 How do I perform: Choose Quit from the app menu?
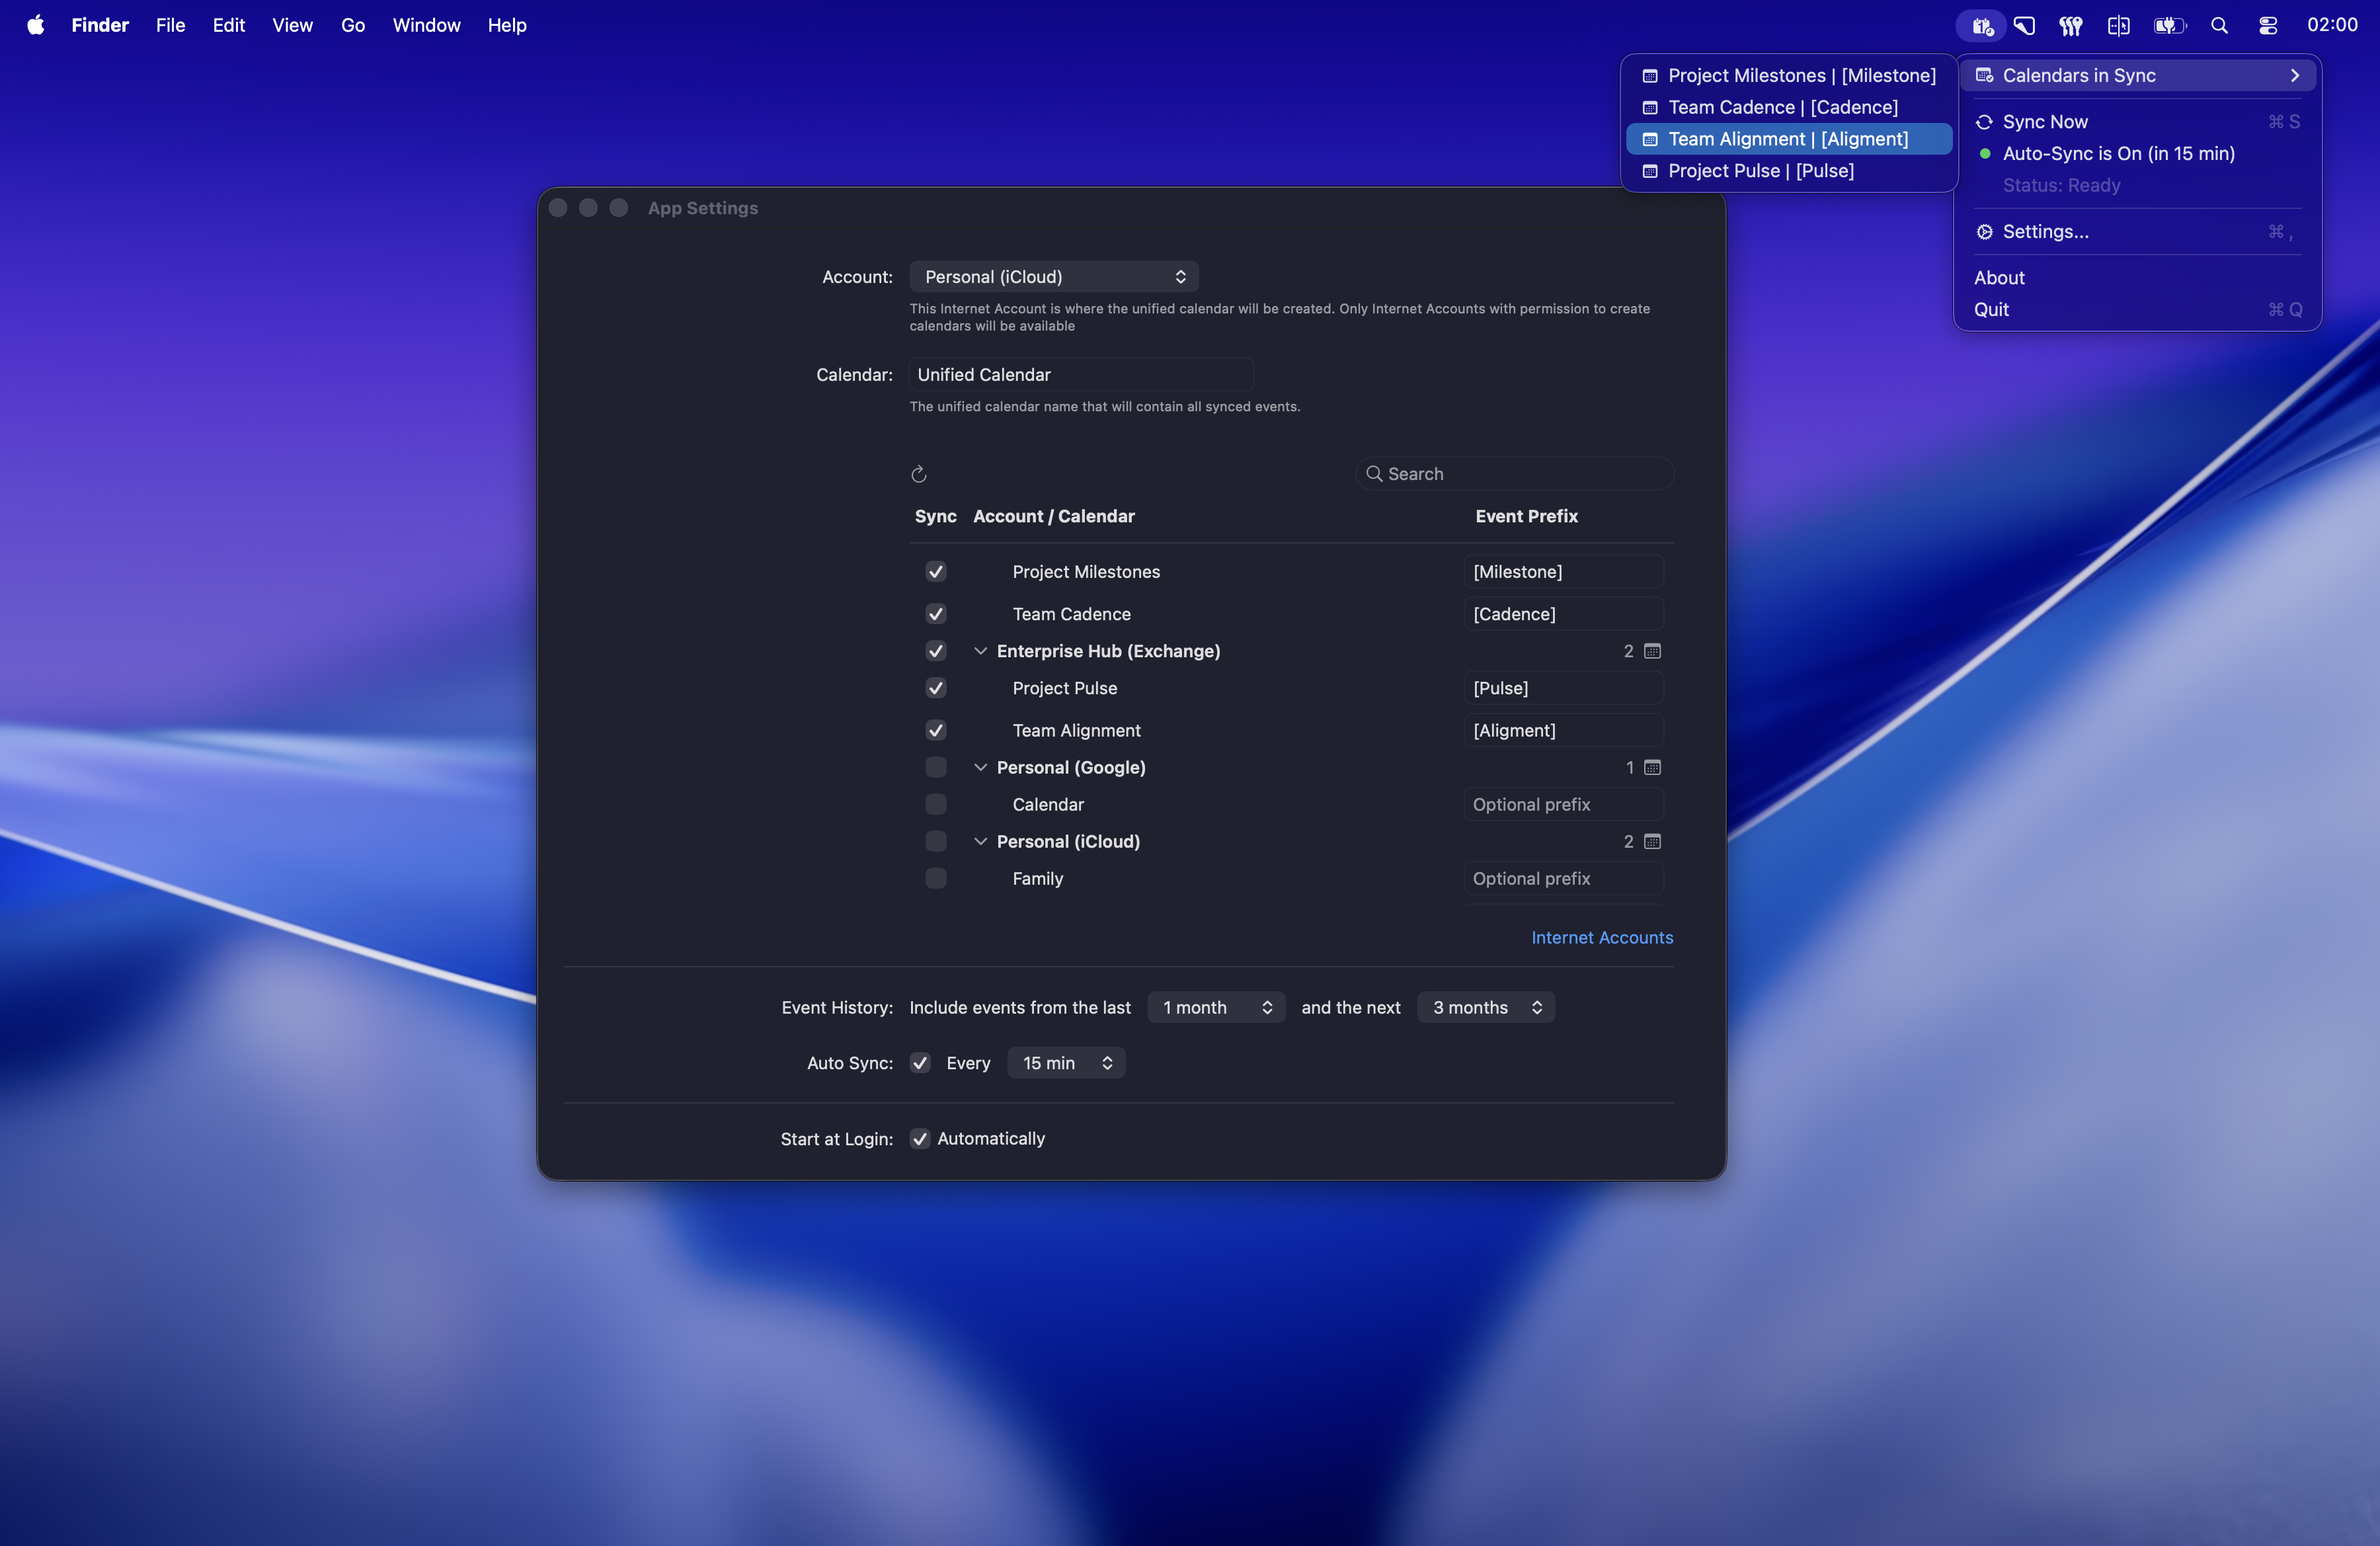click(x=1991, y=310)
